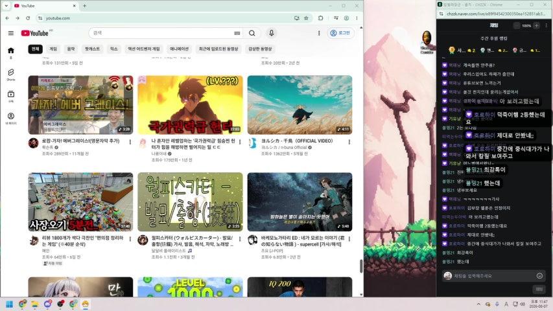
Task: Open the 내 페이지 sidebar icon
Action: click(x=11, y=118)
